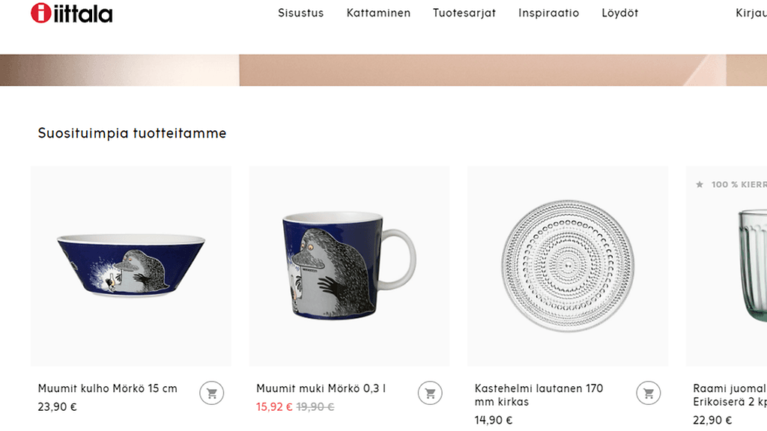Open the Inspiraatio menu

(x=549, y=13)
